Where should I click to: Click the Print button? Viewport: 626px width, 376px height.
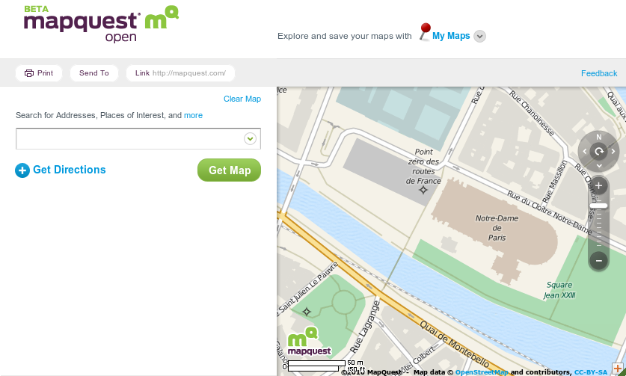pyautogui.click(x=39, y=73)
